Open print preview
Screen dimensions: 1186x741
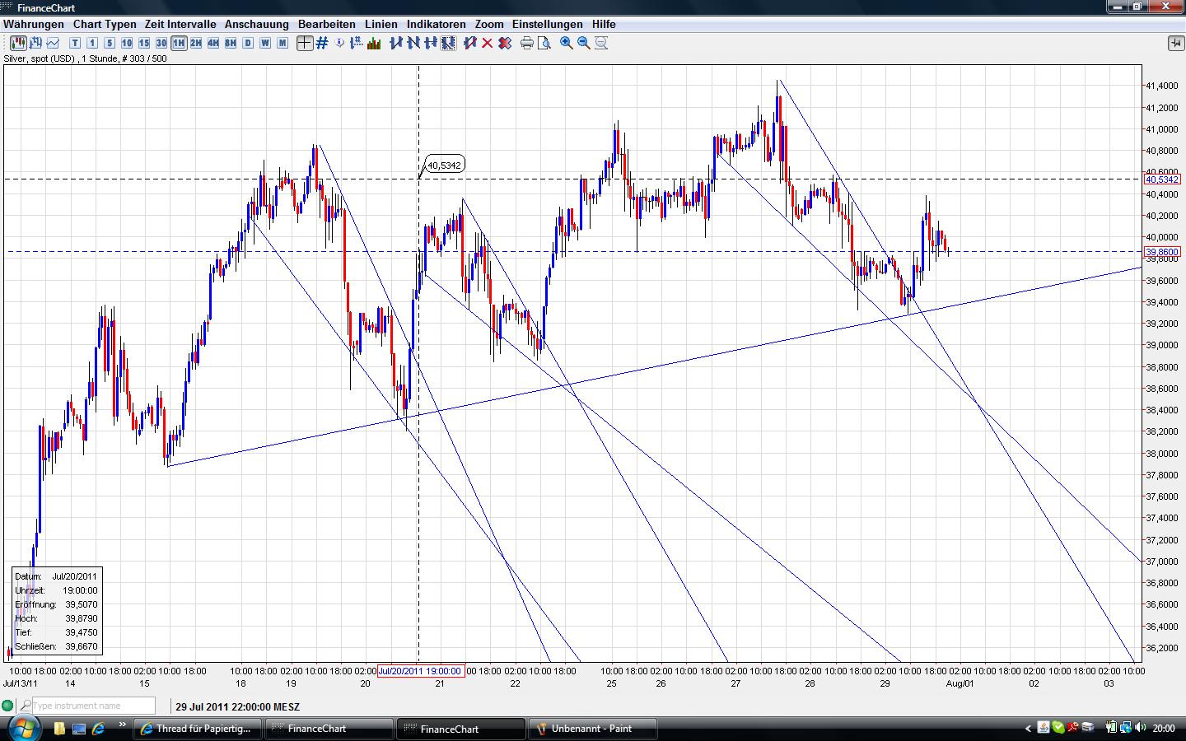544,43
